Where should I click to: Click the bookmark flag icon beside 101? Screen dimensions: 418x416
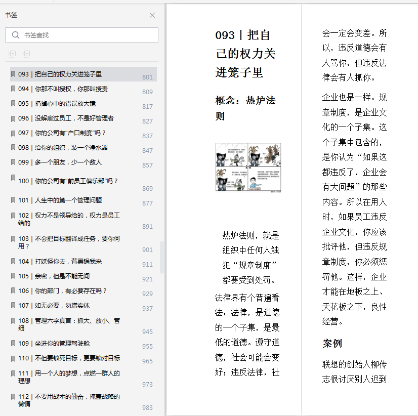coord(13,200)
